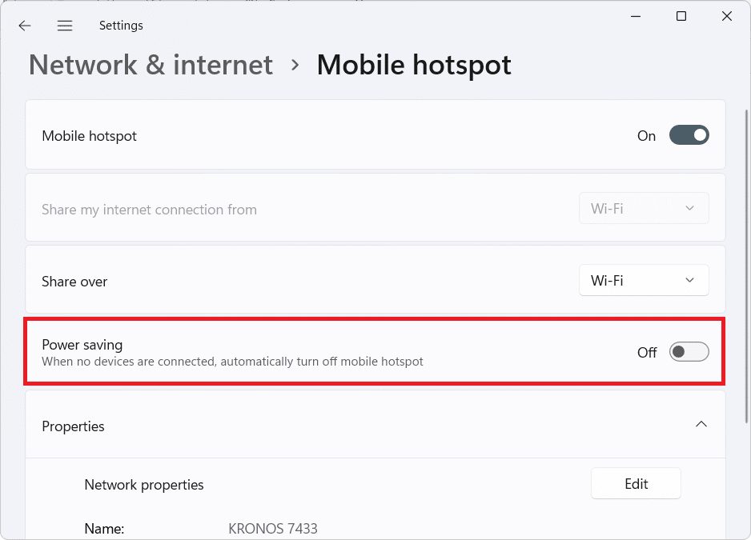This screenshot has width=751, height=540.
Task: Turn off the Mobile hotspot toggle
Action: 689,136
